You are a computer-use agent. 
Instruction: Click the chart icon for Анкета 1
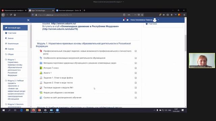[x=41, y=73]
